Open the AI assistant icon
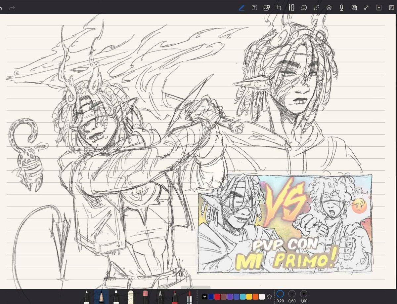 [x=354, y=8]
